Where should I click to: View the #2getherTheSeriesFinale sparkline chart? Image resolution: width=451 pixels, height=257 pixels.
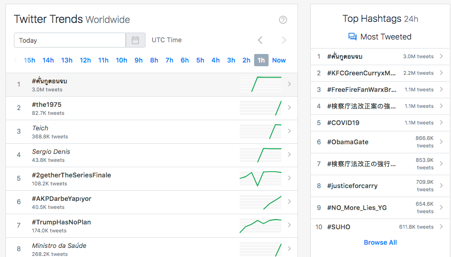pyautogui.click(x=261, y=178)
